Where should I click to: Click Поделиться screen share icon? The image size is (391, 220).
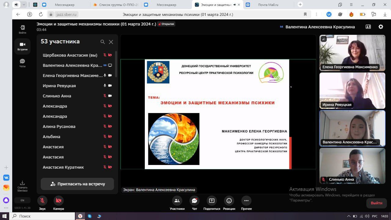pyautogui.click(x=211, y=201)
